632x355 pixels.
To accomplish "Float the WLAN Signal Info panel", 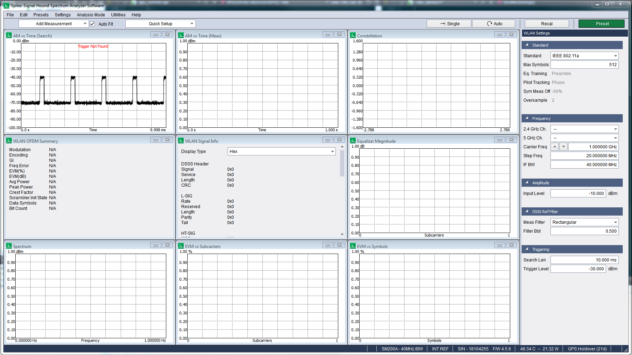I will (328, 140).
